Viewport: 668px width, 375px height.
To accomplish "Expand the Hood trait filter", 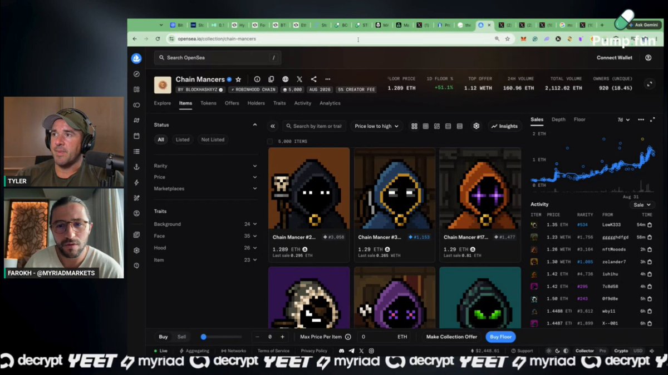I will (205, 248).
